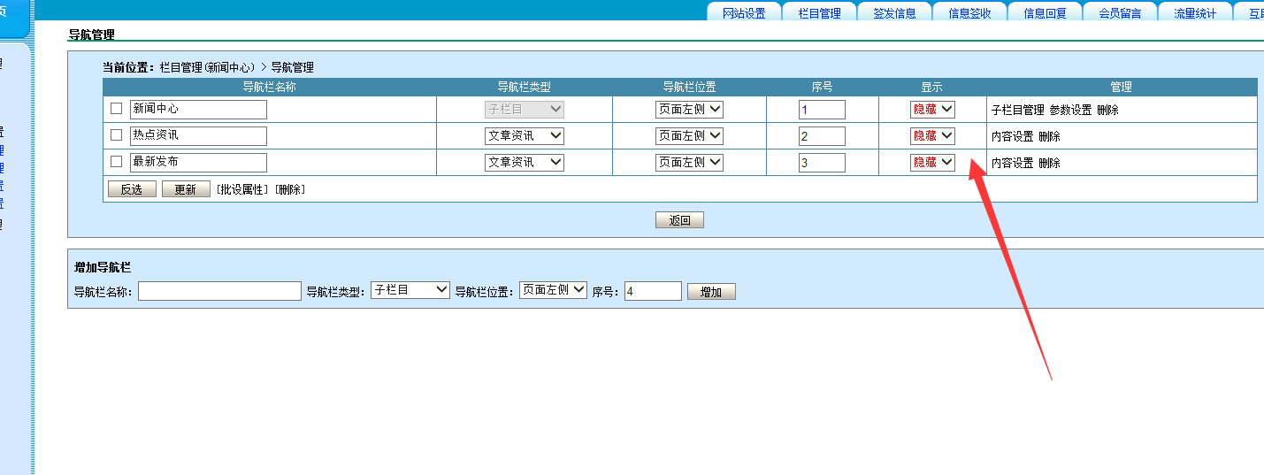Image resolution: width=1264 pixels, height=475 pixels.
Task: Click the 反选 button
Action: 132,189
